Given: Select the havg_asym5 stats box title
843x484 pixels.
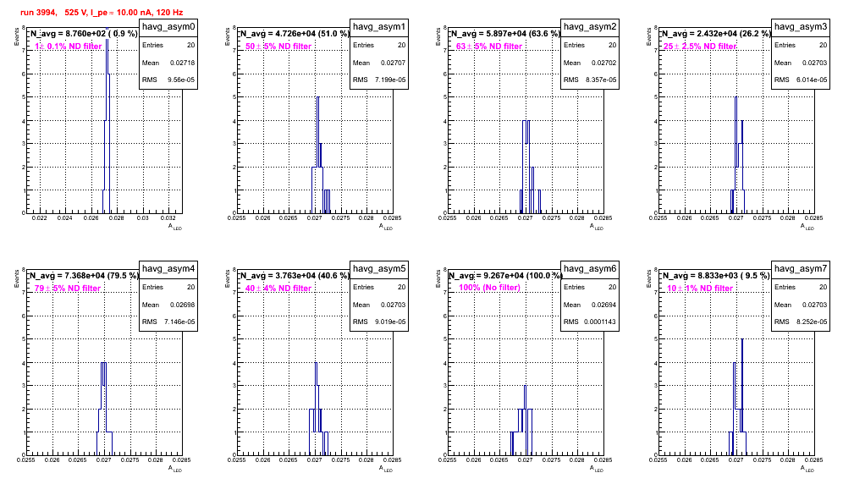Looking at the screenshot, I should [x=379, y=268].
